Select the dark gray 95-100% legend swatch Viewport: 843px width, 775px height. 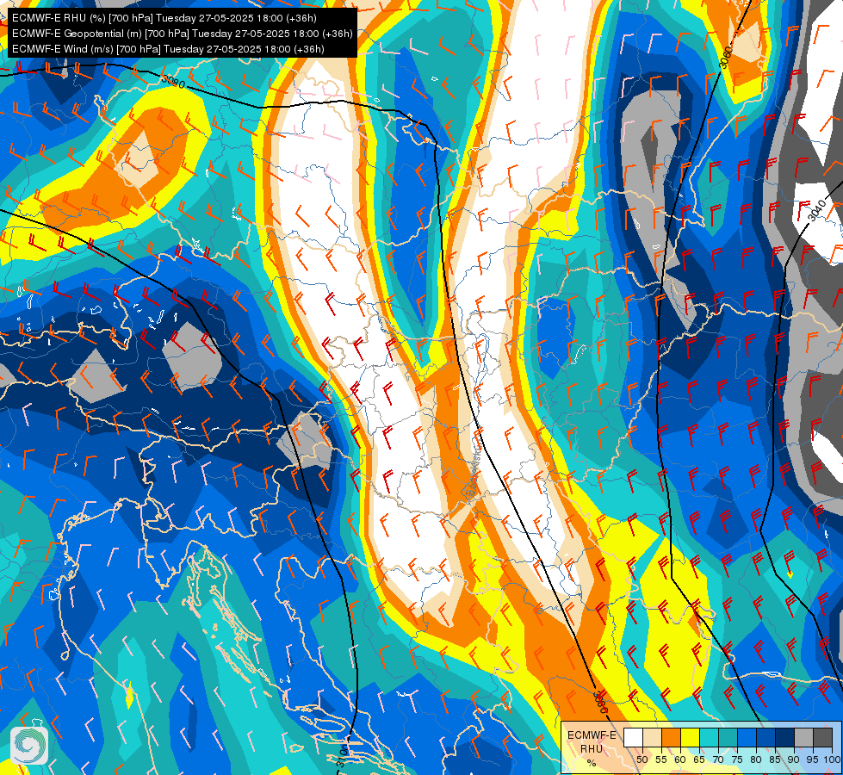click(x=823, y=737)
